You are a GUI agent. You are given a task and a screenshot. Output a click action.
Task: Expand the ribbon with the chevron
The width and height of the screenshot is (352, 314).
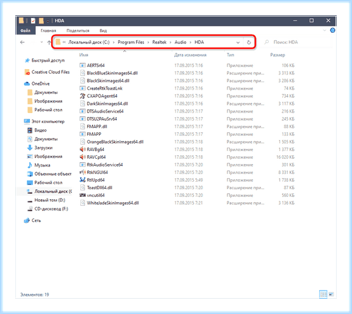[x=324, y=30]
